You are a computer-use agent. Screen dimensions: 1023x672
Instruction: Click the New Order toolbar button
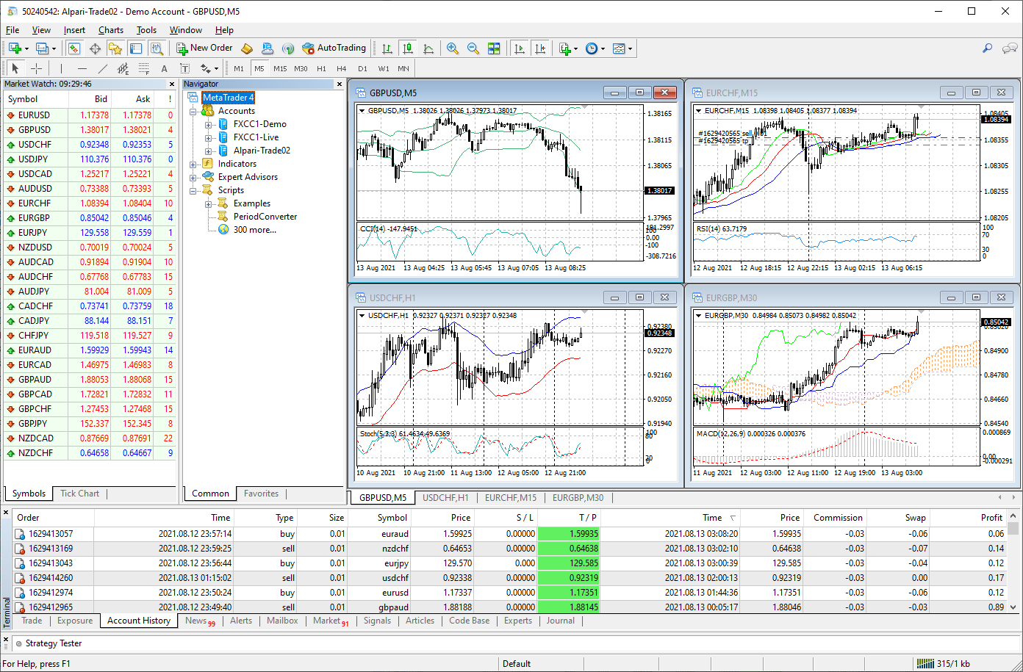pyautogui.click(x=204, y=48)
